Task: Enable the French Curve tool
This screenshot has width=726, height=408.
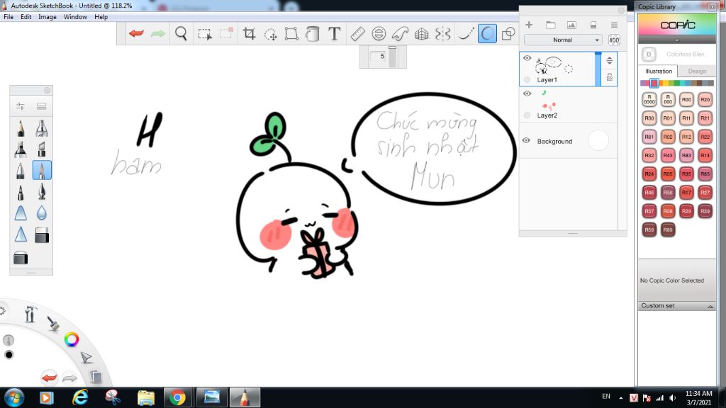Action: (400, 34)
